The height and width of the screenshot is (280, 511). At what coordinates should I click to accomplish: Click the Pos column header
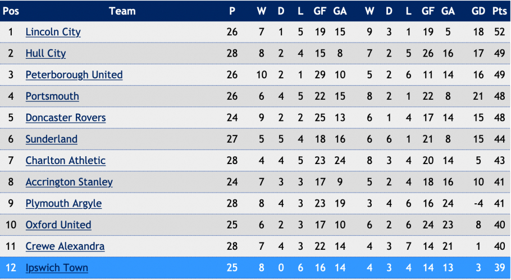(x=11, y=11)
